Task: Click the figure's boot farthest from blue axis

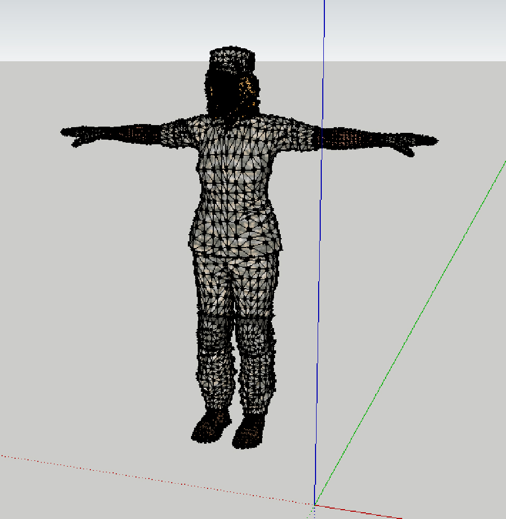Action: point(211,426)
